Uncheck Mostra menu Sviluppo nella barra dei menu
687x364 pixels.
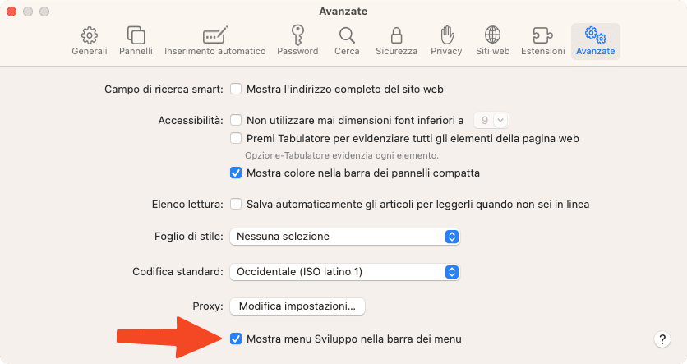pyautogui.click(x=236, y=339)
